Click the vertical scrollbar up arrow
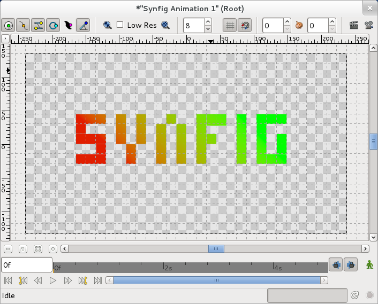Viewport: 378px width, 304px height. (373, 48)
